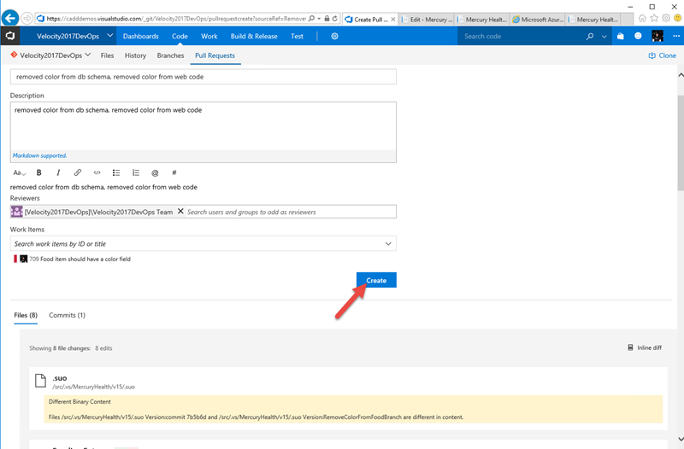
Task: Insert a numbered list
Action: 136,173
